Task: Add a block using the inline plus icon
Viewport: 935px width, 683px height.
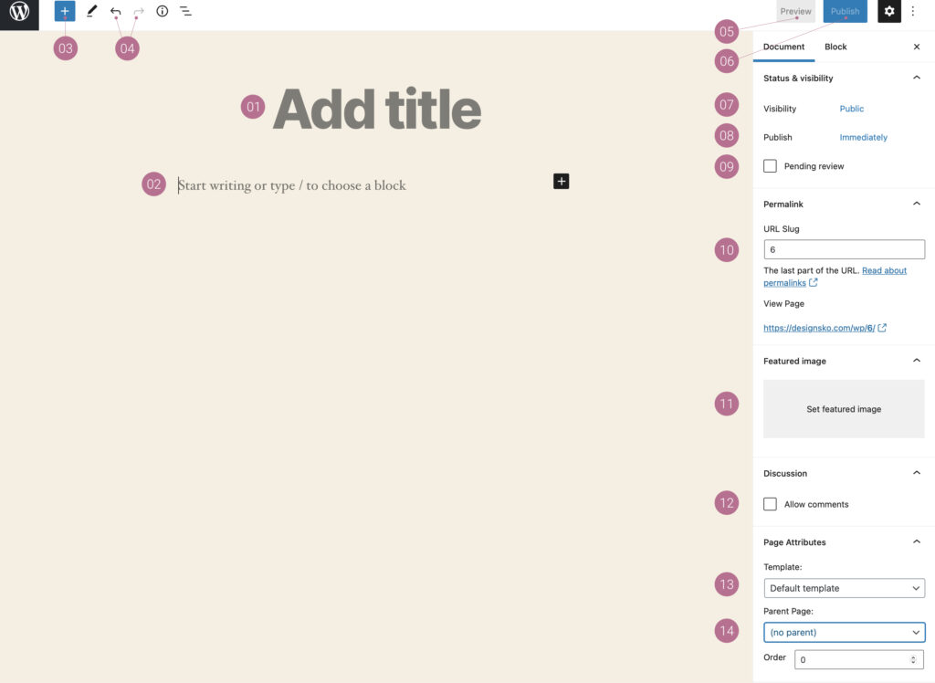Action: [560, 181]
